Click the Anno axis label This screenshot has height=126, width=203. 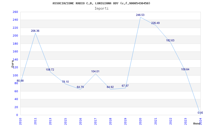coord(197,123)
